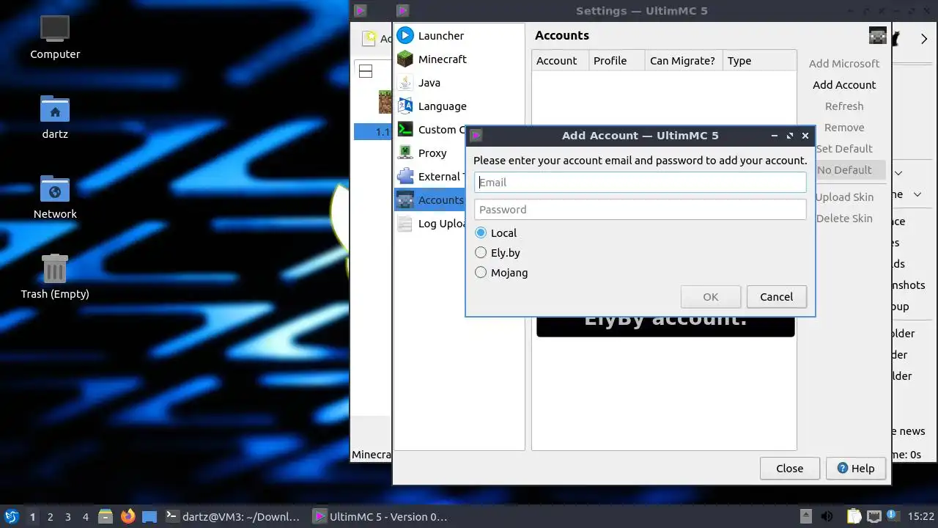Open the External Tools puzzle icon page
Image resolution: width=938 pixels, height=528 pixels.
click(x=405, y=176)
